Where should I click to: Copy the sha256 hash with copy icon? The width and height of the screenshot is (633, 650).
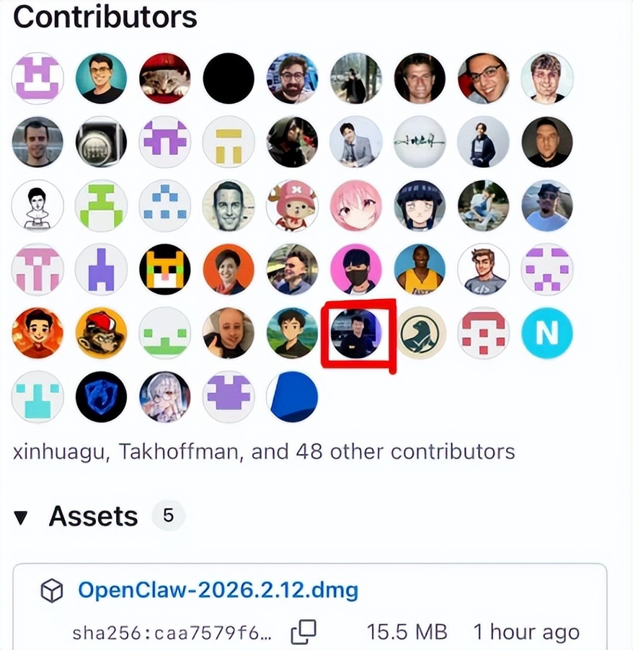tap(304, 632)
